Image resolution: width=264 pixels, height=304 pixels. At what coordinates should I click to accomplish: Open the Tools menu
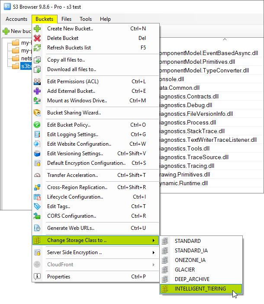(x=86, y=19)
